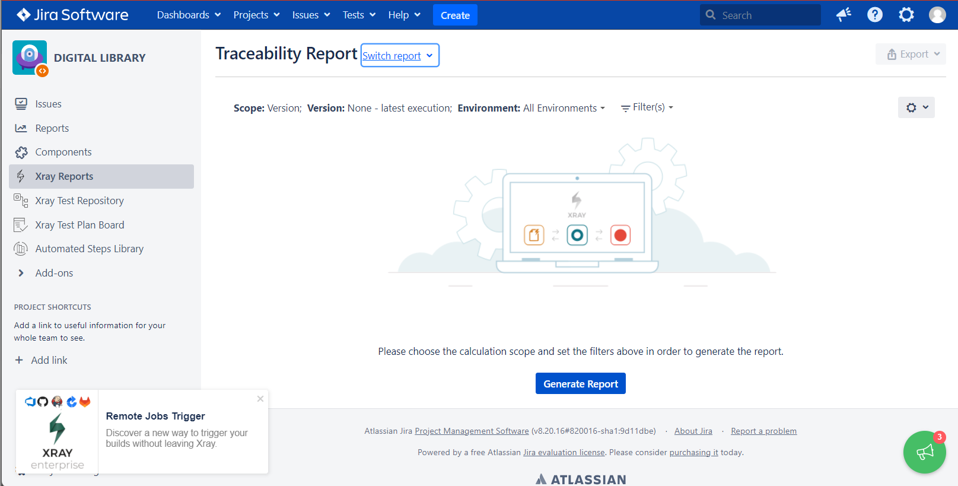The image size is (958, 486).
Task: Click the DIGITAL LIBRARY project name
Action: (100, 58)
